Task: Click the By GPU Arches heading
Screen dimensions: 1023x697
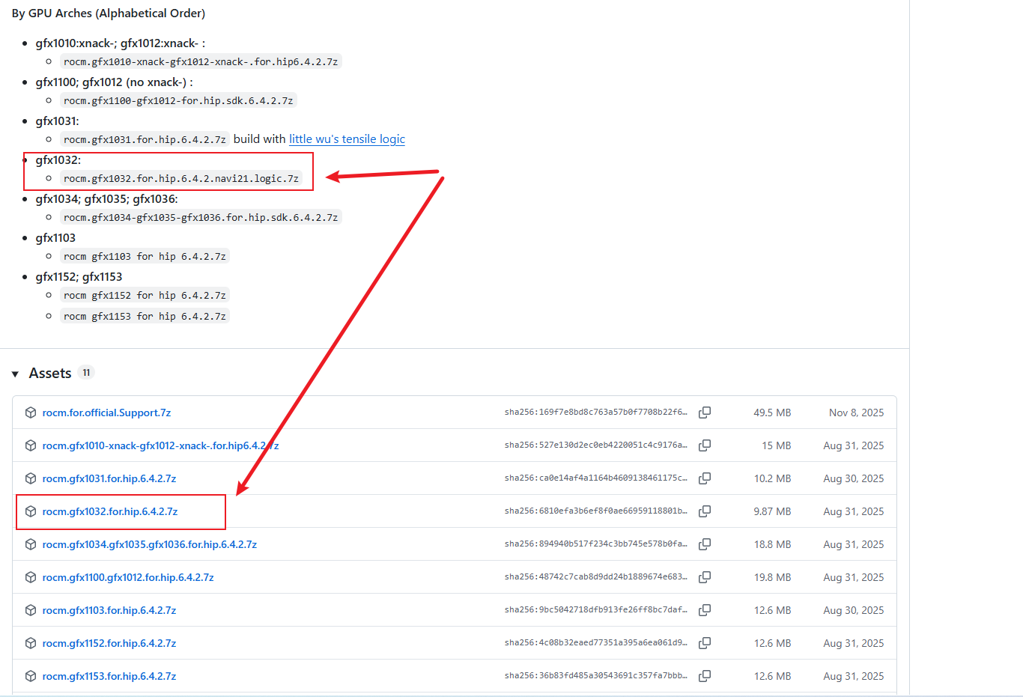Action: tap(109, 13)
